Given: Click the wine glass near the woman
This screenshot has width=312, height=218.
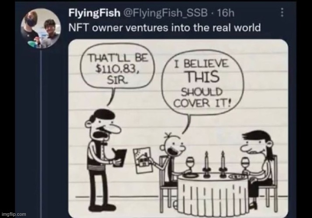Looking at the screenshot, I should pos(246,164).
